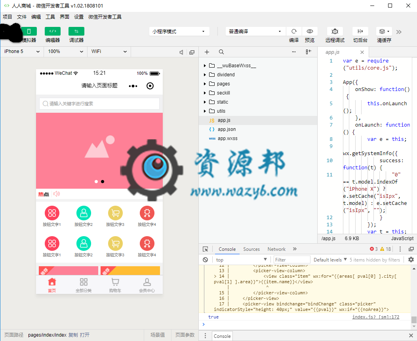
Task: Open the 设置 menu
Action: [79, 17]
